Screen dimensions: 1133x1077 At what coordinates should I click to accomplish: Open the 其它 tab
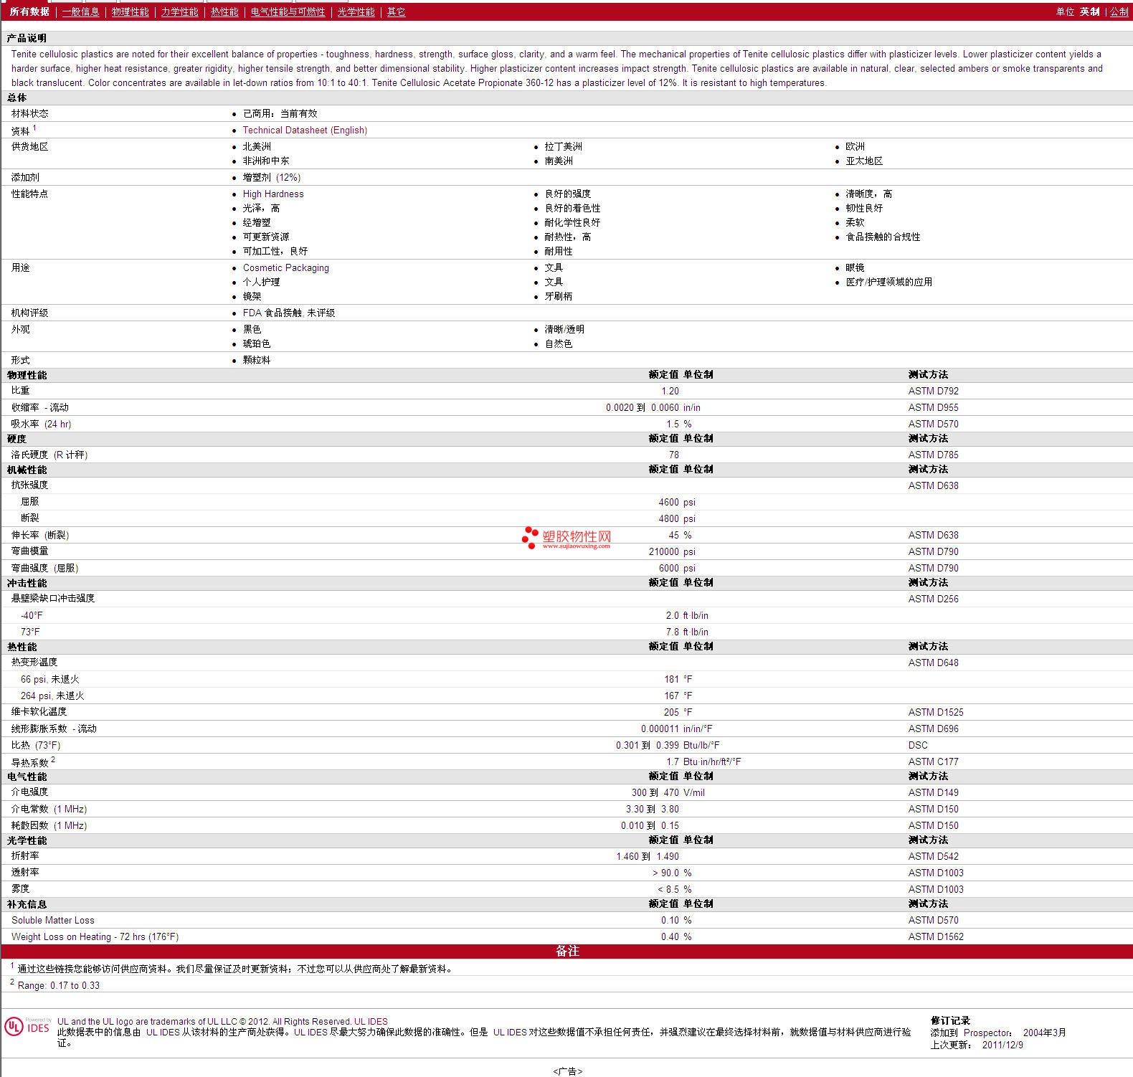[396, 11]
